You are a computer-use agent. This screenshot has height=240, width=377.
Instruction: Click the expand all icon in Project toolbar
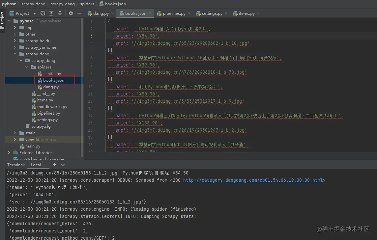51,13
